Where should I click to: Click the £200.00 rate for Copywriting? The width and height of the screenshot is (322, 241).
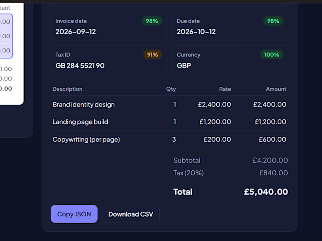pos(217,140)
